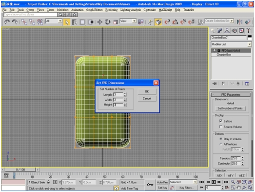Toggle the FFD(box) 4x4x4 modifier lightbulb

pos(215,50)
